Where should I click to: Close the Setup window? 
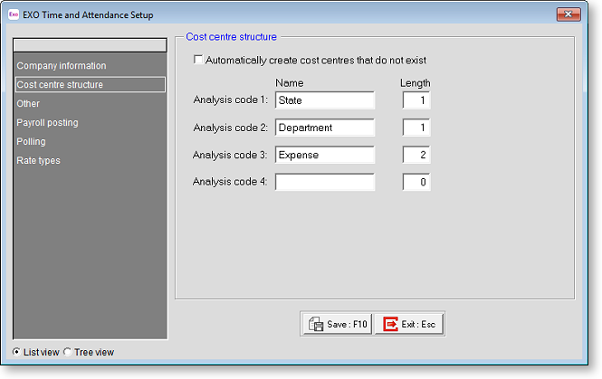coord(568,14)
